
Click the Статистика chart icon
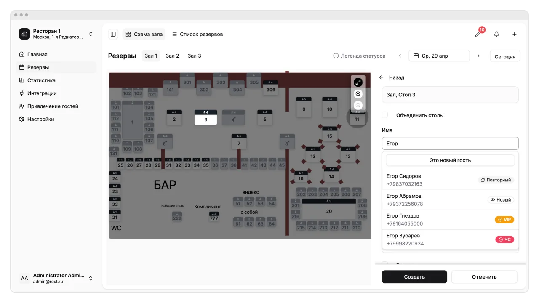pyautogui.click(x=21, y=80)
